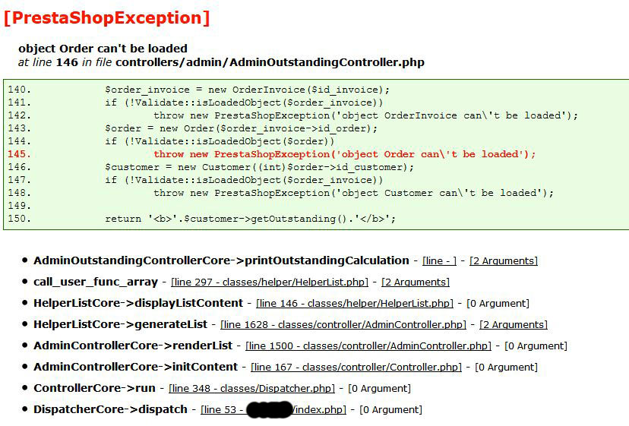Screen dimensions: 629x426
Task: Open '[line 146 - classes/helper/HelperList.php]' link
Action: pos(355,304)
